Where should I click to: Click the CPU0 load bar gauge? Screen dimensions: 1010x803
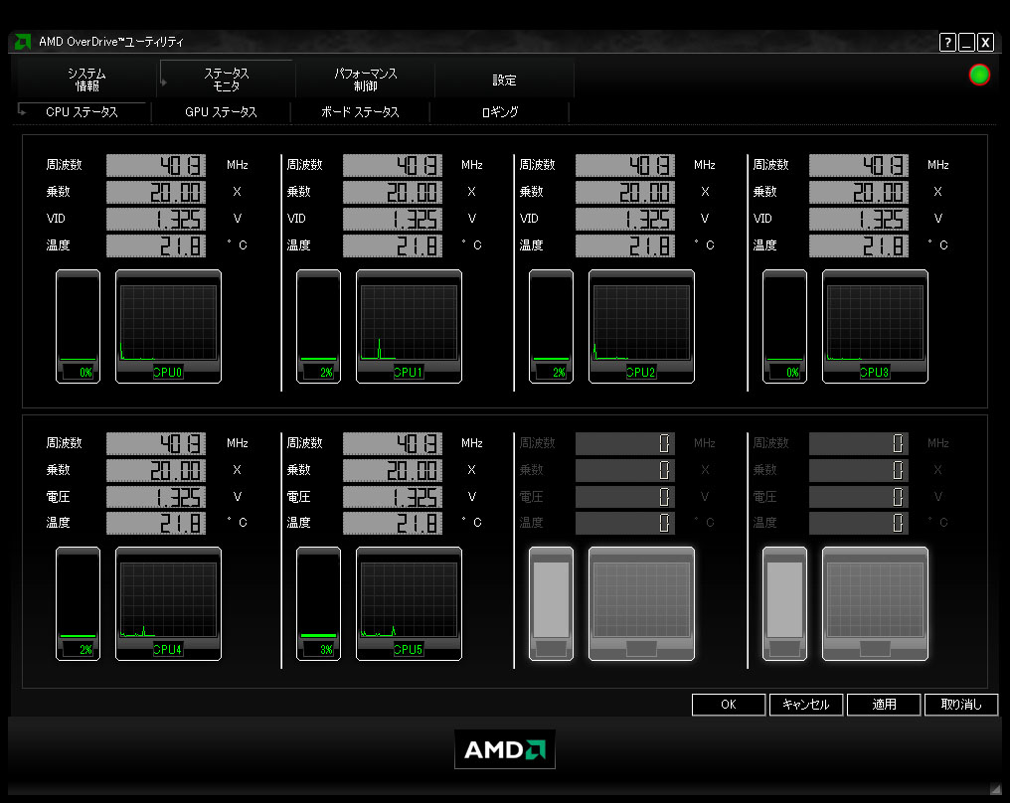(78, 327)
